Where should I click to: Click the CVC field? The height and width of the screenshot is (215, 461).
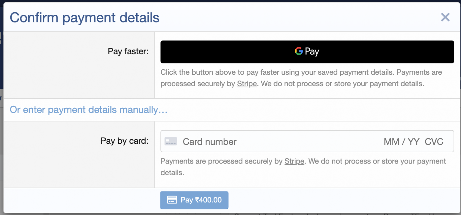434,142
